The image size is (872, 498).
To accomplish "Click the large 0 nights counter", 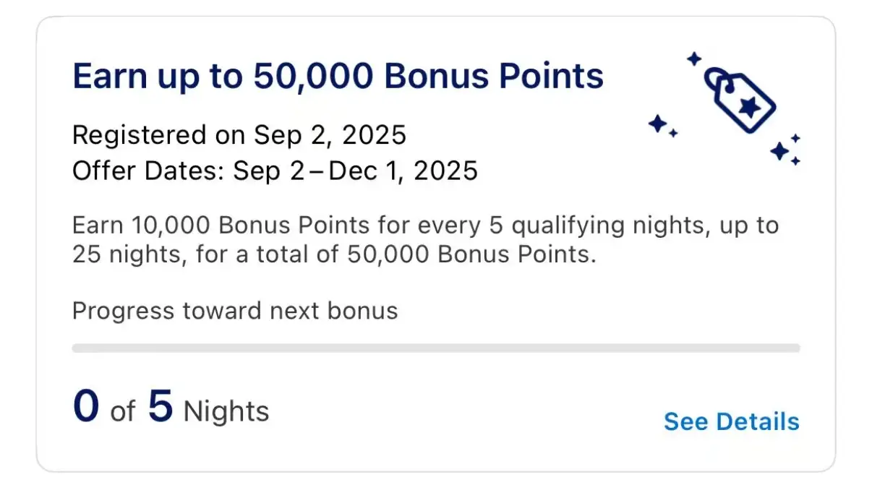I will (86, 406).
